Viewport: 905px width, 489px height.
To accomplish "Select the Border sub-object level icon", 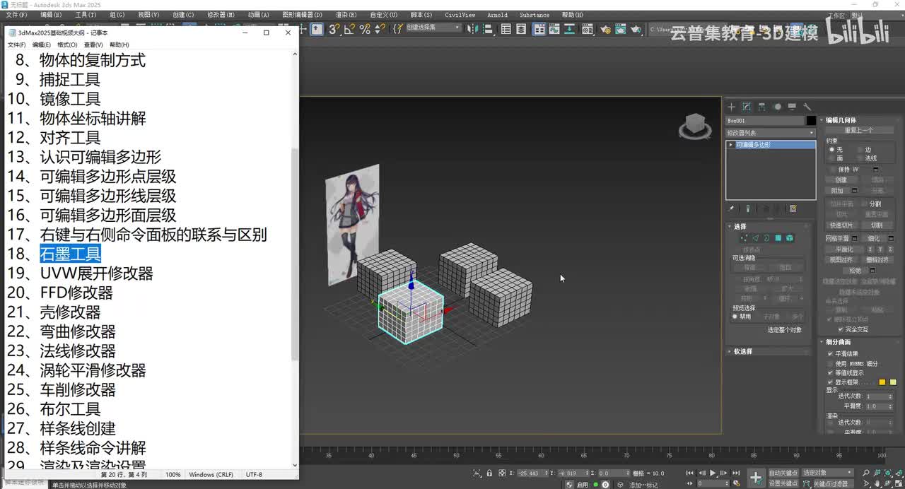I will click(767, 238).
